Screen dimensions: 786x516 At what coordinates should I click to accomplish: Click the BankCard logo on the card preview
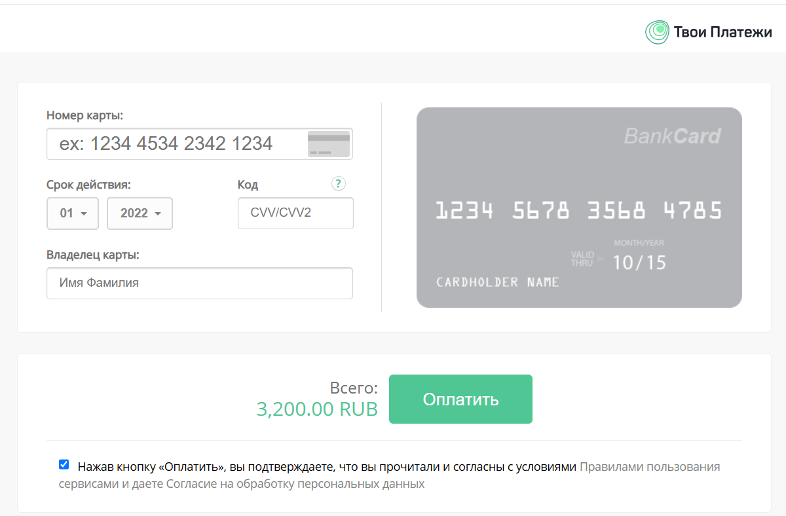tap(672, 136)
